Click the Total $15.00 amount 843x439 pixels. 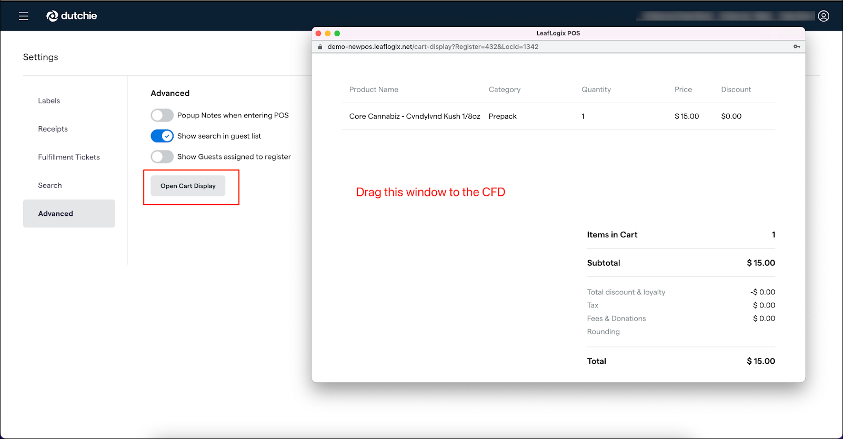click(x=761, y=361)
